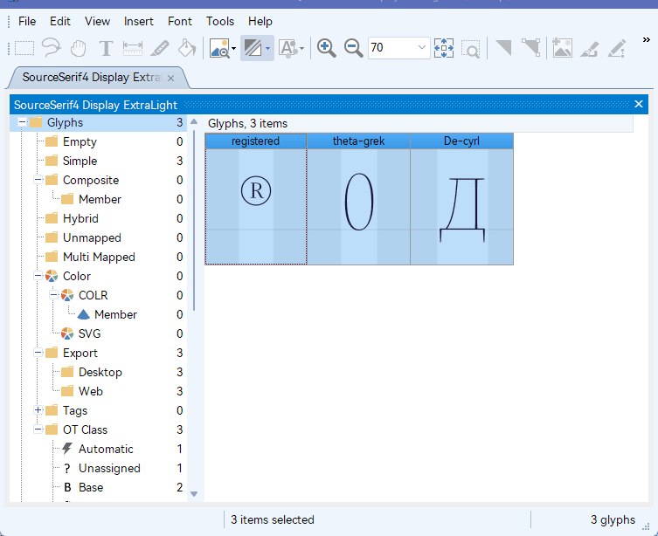Viewport: 658px width, 536px height.
Task: Click the zoom to fit icon
Action: click(444, 48)
